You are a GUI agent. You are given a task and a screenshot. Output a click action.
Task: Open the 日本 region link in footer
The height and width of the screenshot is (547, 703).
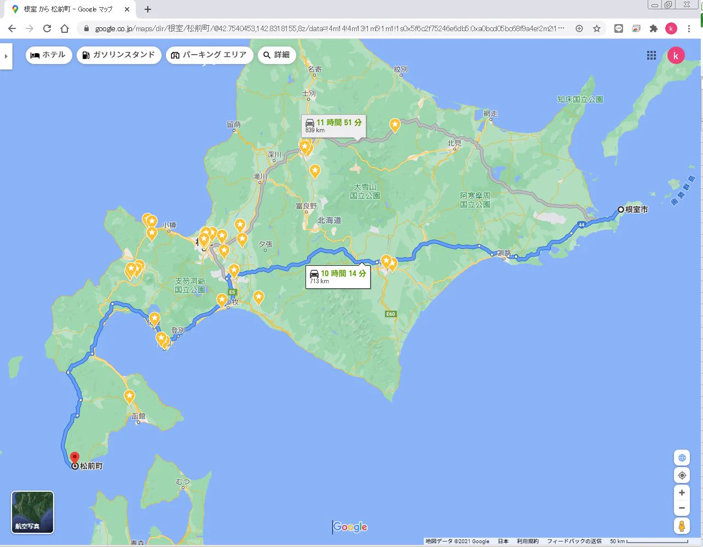click(503, 542)
